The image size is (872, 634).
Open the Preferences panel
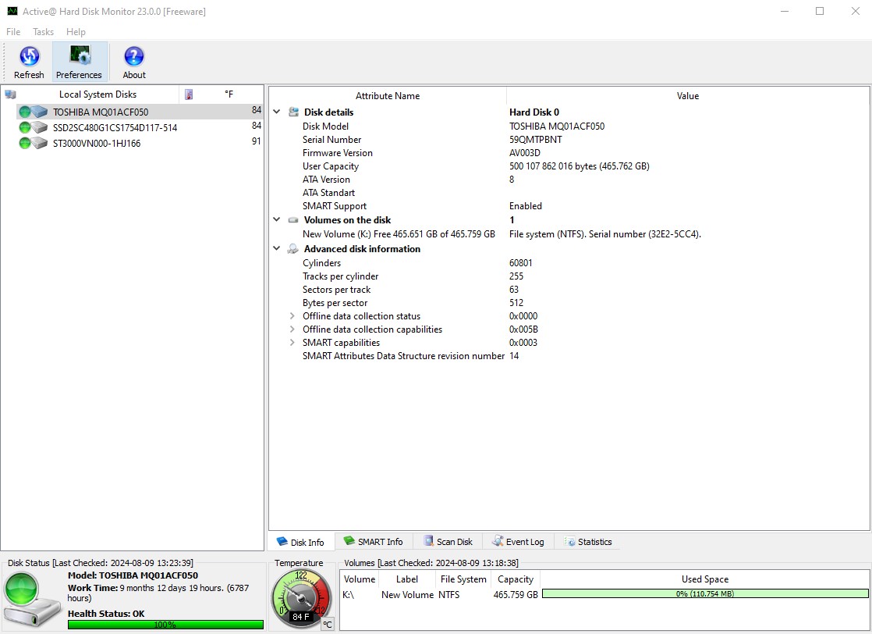coord(80,62)
